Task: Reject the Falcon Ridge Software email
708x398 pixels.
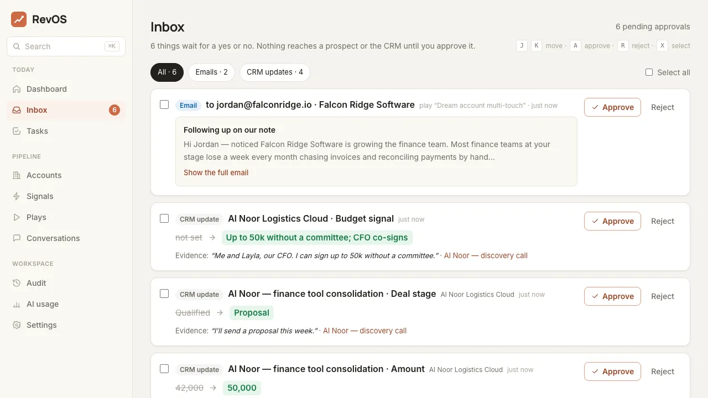Action: pos(663,107)
